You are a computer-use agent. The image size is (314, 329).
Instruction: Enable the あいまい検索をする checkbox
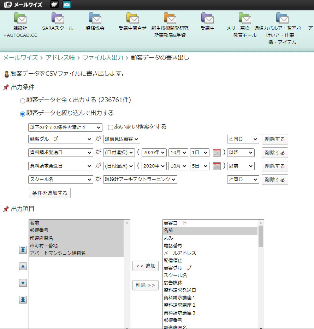click(111, 127)
